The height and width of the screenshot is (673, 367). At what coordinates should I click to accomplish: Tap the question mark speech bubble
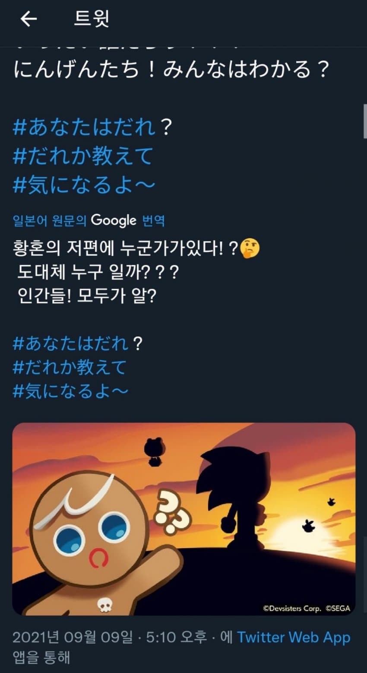click(x=173, y=510)
